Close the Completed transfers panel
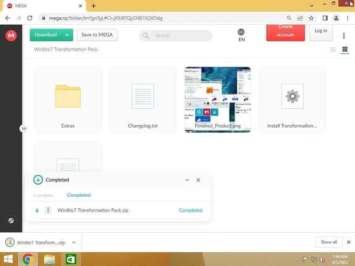 198,180
